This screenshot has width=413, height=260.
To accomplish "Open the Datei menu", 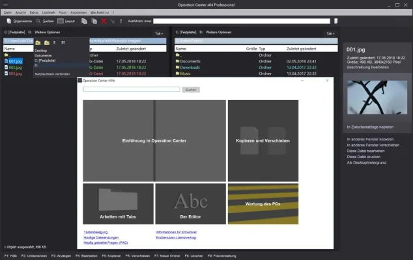I will pyautogui.click(x=7, y=12).
